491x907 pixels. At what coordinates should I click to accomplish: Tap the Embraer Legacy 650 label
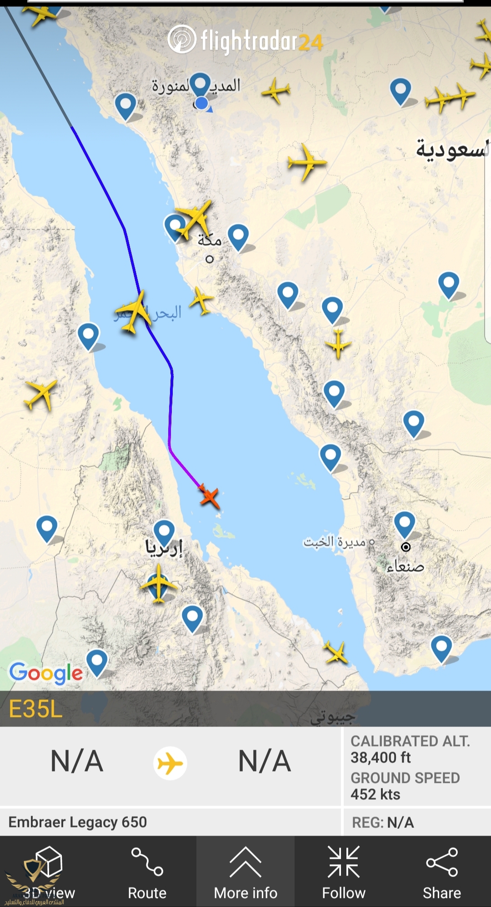[x=78, y=822]
